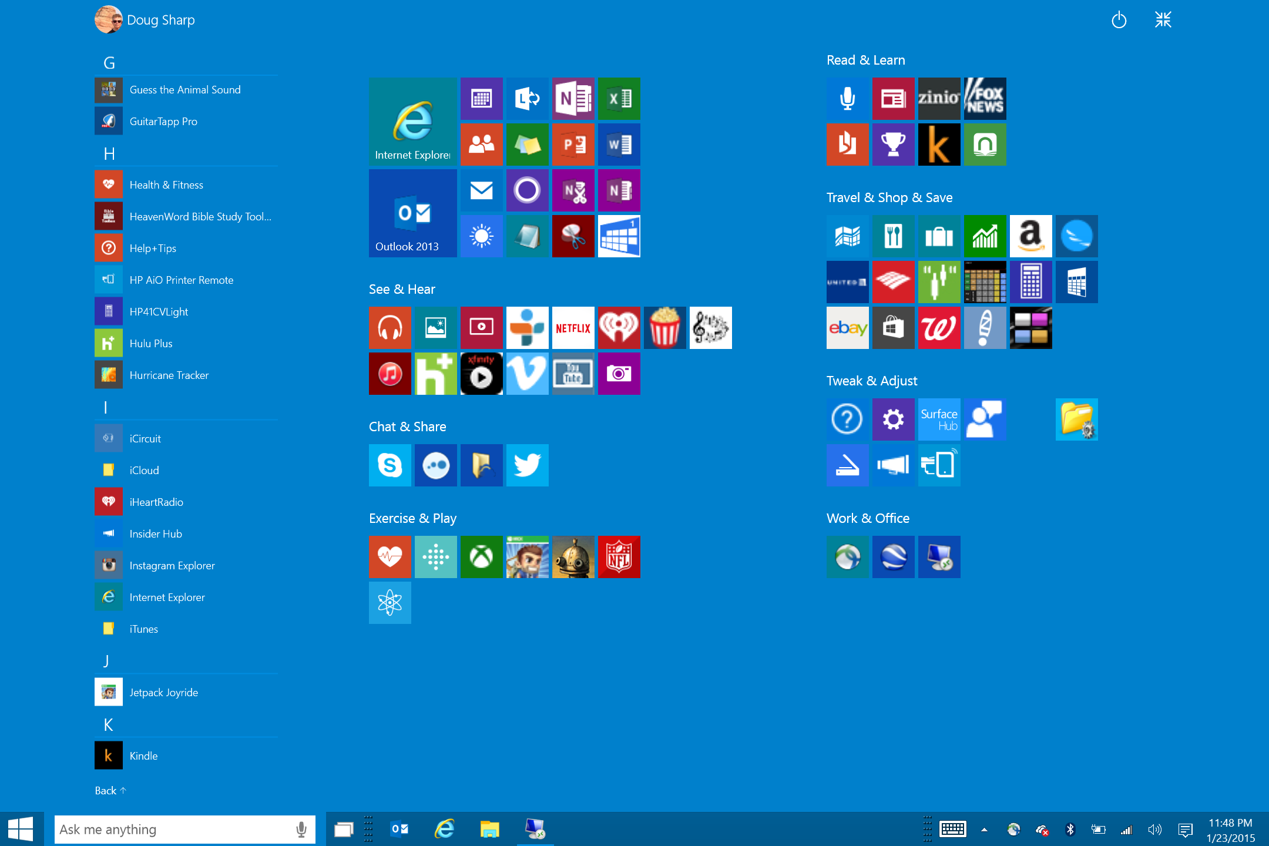1269x846 pixels.
Task: Click the Ask me anything search box
Action: tap(184, 830)
